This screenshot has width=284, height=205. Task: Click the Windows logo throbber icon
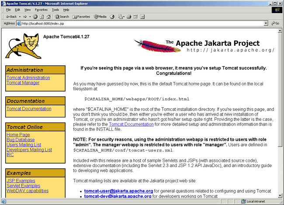pos(277,10)
